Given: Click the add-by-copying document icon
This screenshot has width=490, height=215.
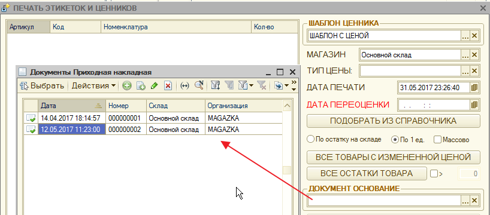Looking at the screenshot, I should [x=141, y=85].
